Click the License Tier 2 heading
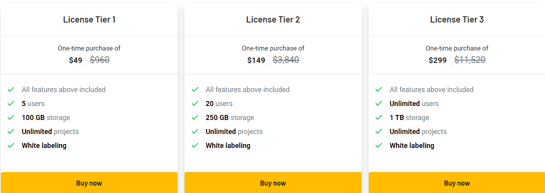Screen dimensions: 545x193 pos(273,19)
